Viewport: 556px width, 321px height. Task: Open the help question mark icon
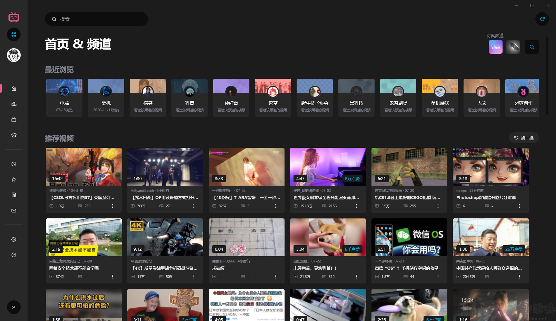14,255
